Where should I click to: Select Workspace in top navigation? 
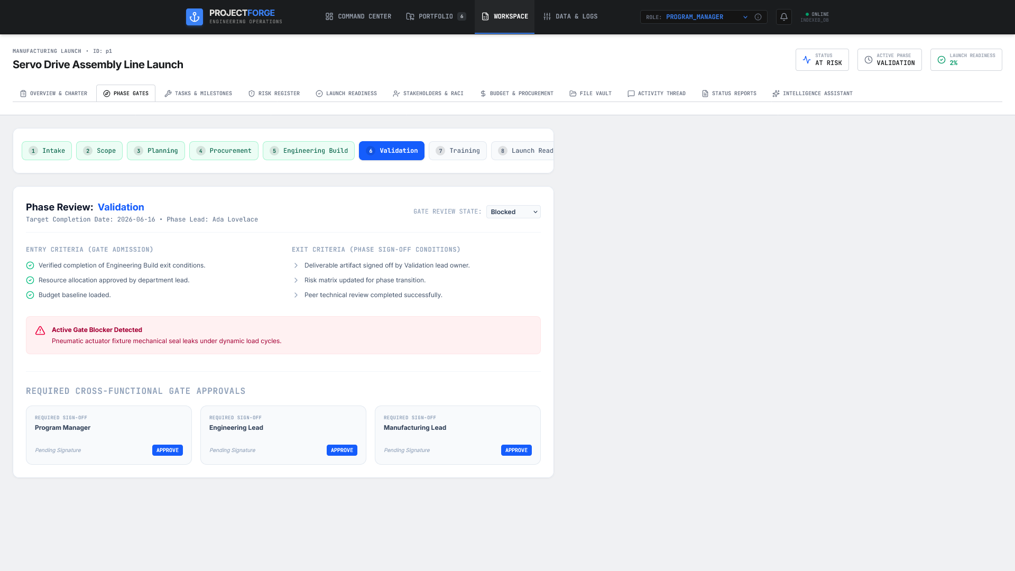pos(504,16)
